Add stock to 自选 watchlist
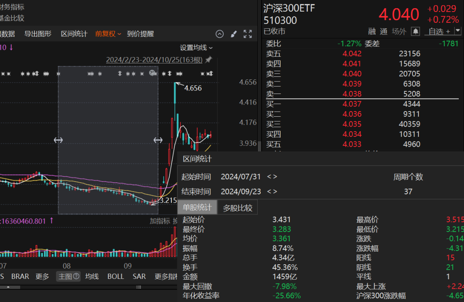 click(440, 31)
